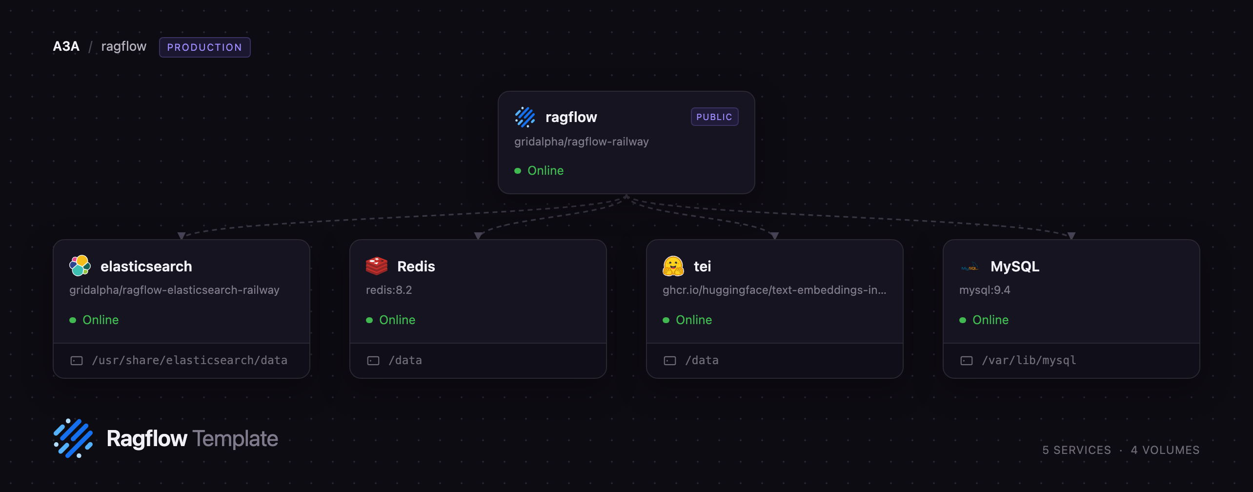
Task: Click the Online status on MySQL card
Action: point(990,320)
